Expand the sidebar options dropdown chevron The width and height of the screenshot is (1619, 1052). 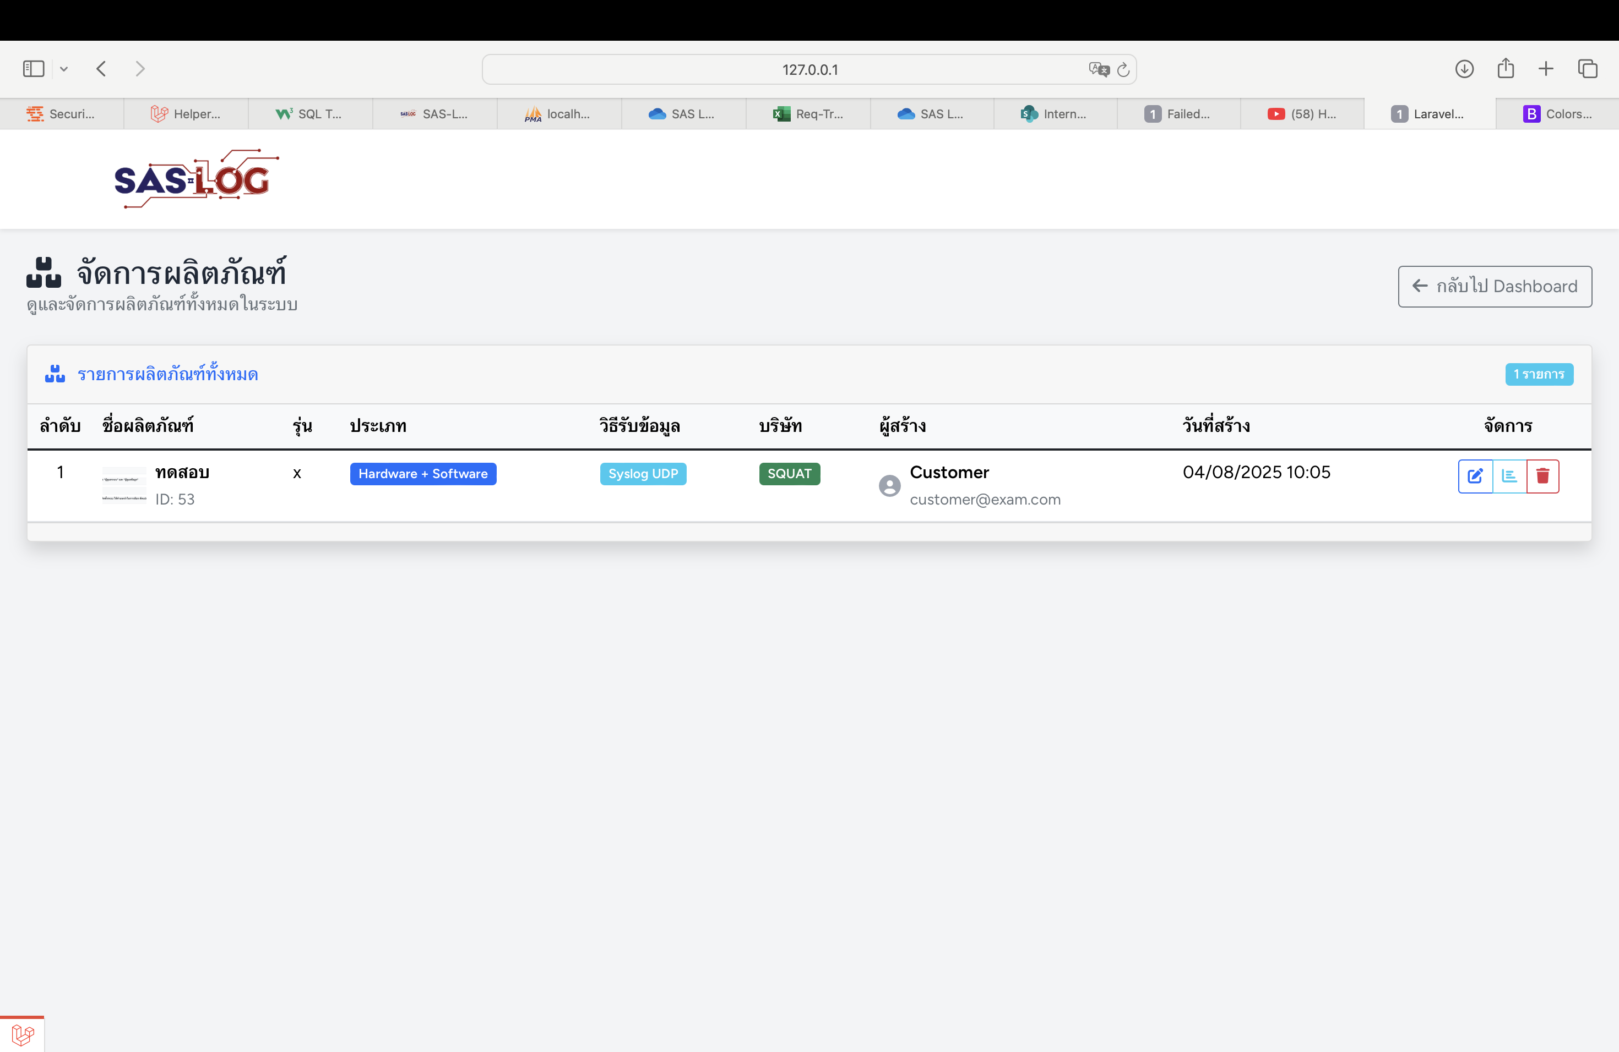(x=64, y=69)
